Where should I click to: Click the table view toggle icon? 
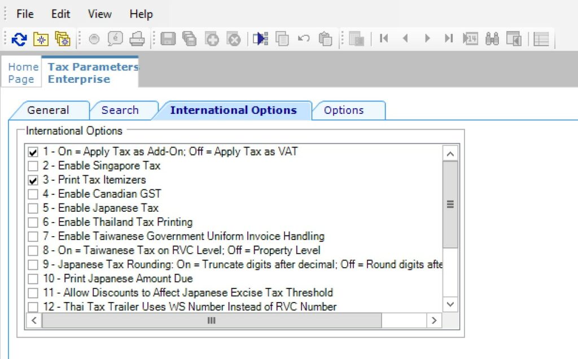coord(541,39)
